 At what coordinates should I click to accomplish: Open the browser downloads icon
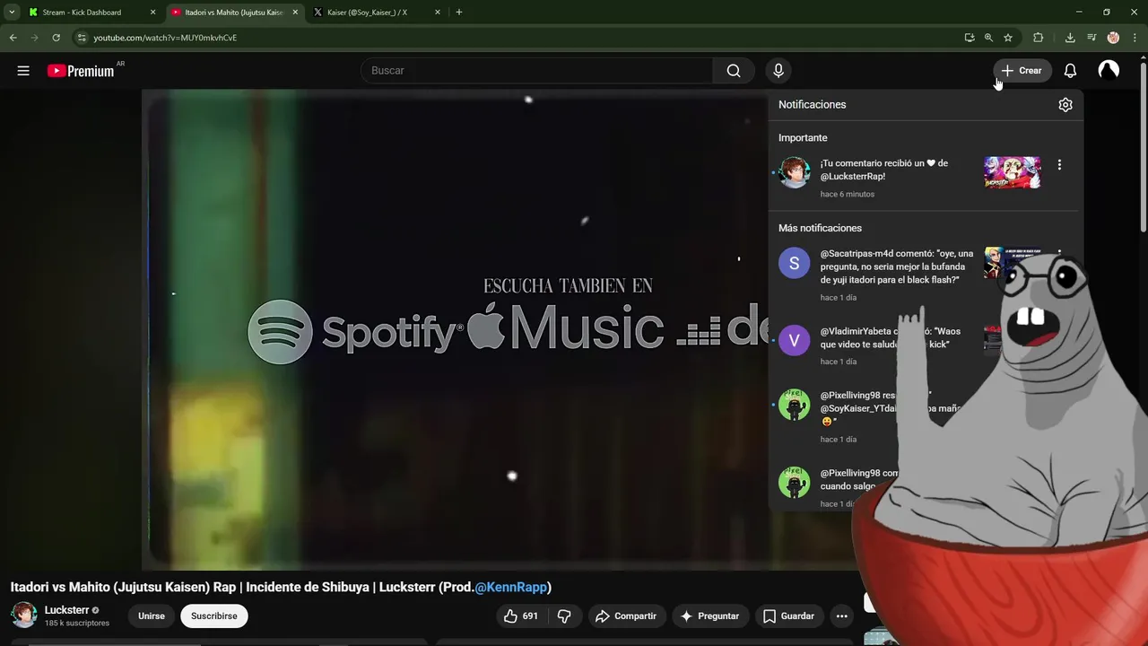[1070, 38]
